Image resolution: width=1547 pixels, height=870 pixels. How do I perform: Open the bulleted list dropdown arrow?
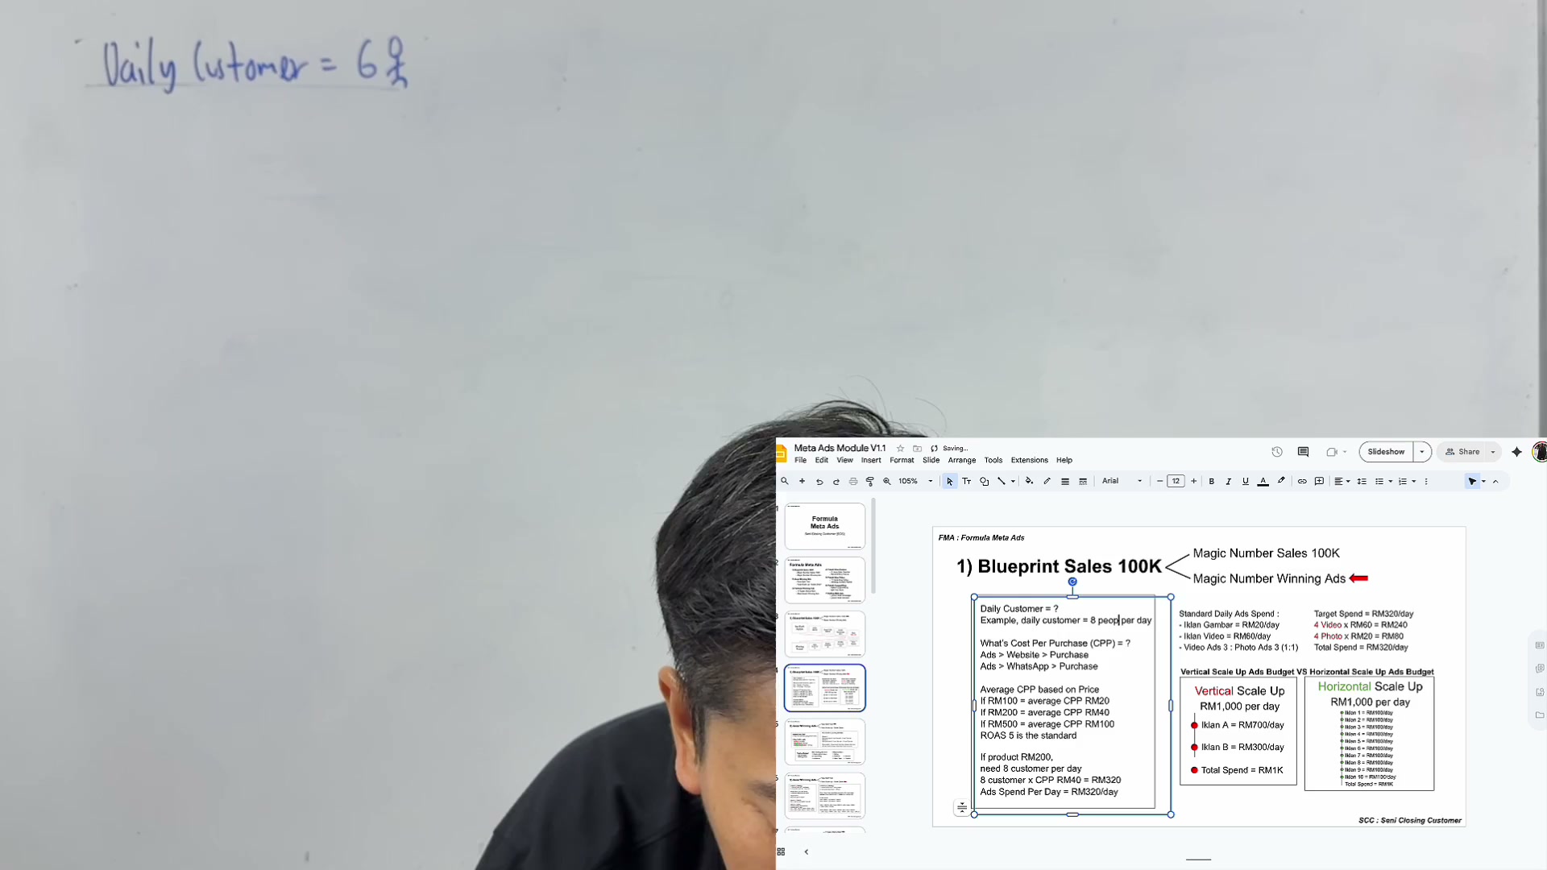click(1391, 481)
